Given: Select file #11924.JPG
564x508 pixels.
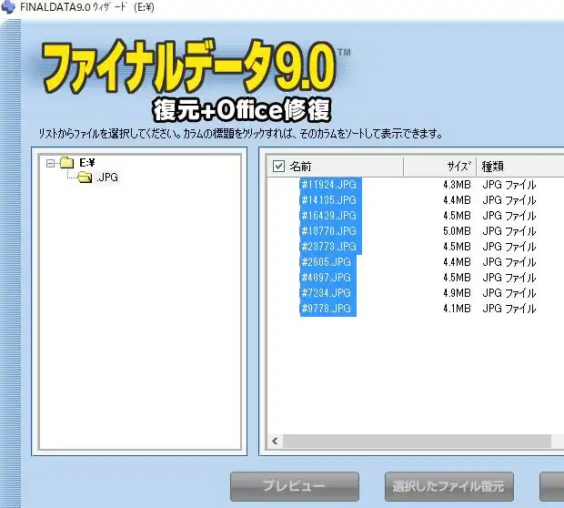Looking at the screenshot, I should click(330, 185).
